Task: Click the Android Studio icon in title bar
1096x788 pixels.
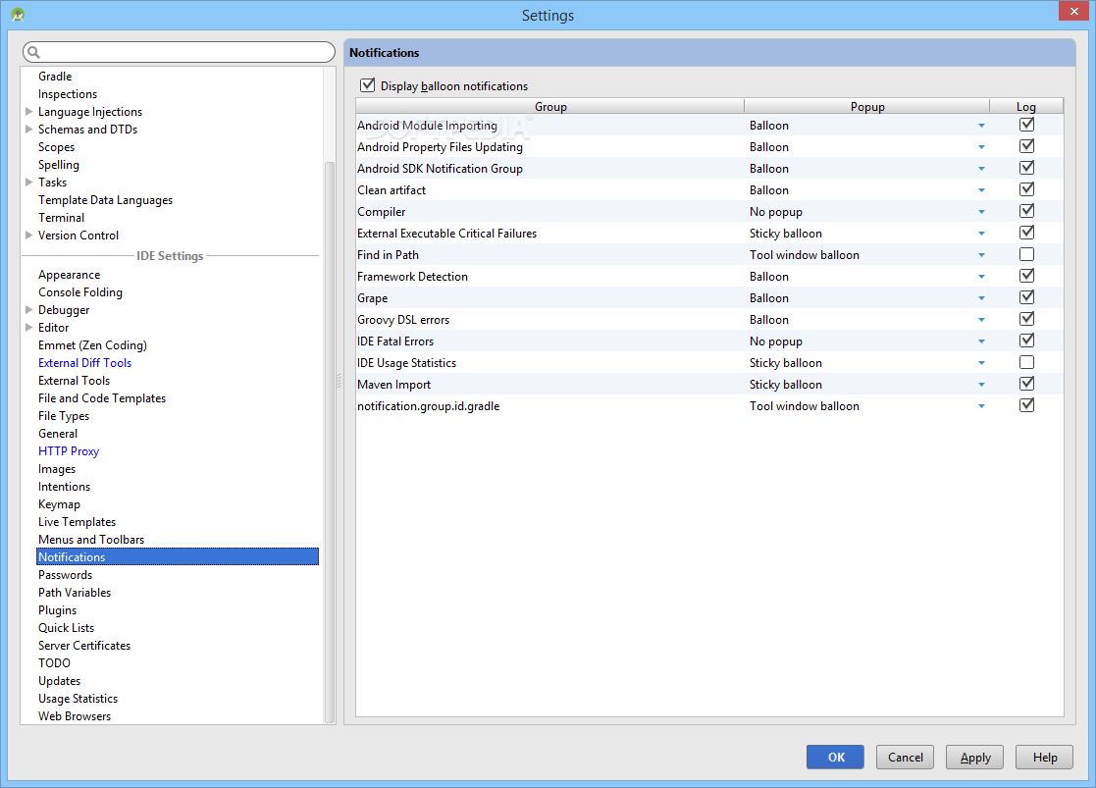Action: [x=18, y=14]
